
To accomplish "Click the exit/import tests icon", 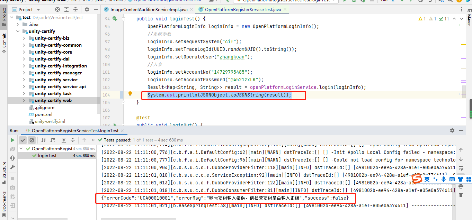I will (x=12, y=205).
